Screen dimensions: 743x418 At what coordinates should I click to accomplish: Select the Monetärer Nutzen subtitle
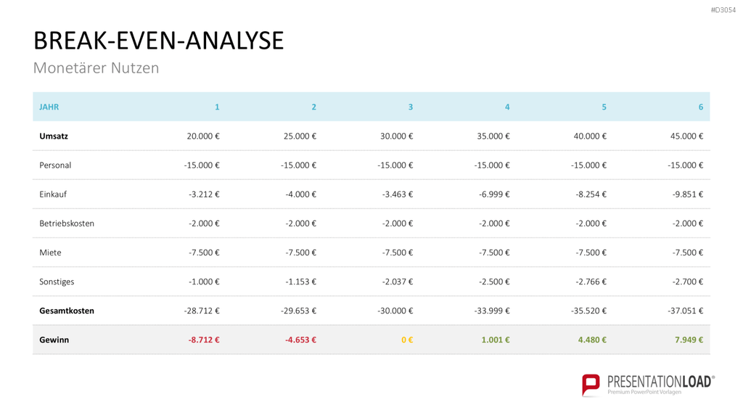(97, 67)
